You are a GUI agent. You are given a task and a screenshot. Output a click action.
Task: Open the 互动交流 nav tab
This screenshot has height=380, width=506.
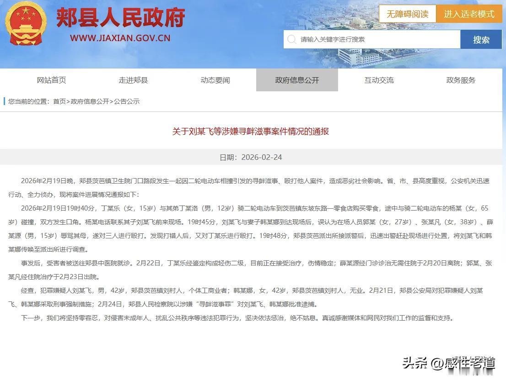pos(379,80)
